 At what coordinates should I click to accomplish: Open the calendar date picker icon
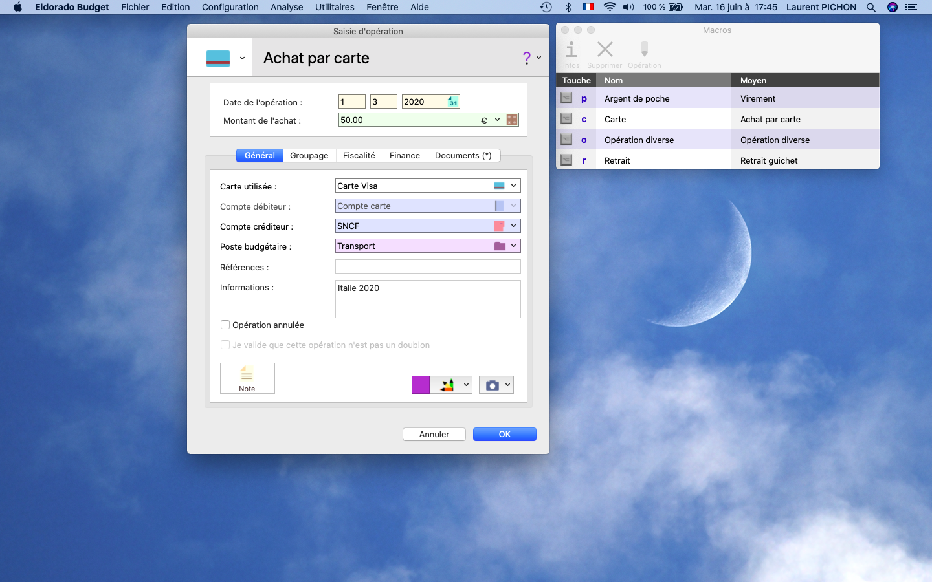[453, 102]
